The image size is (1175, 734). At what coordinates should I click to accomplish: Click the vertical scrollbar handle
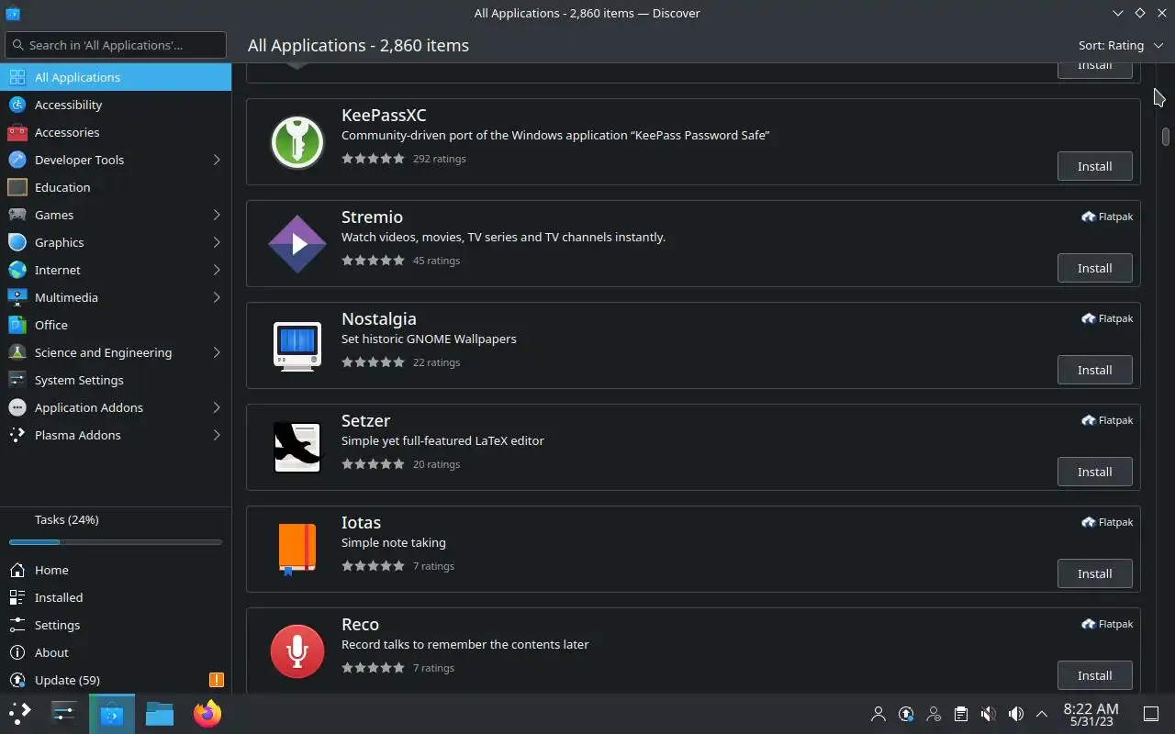1166,136
